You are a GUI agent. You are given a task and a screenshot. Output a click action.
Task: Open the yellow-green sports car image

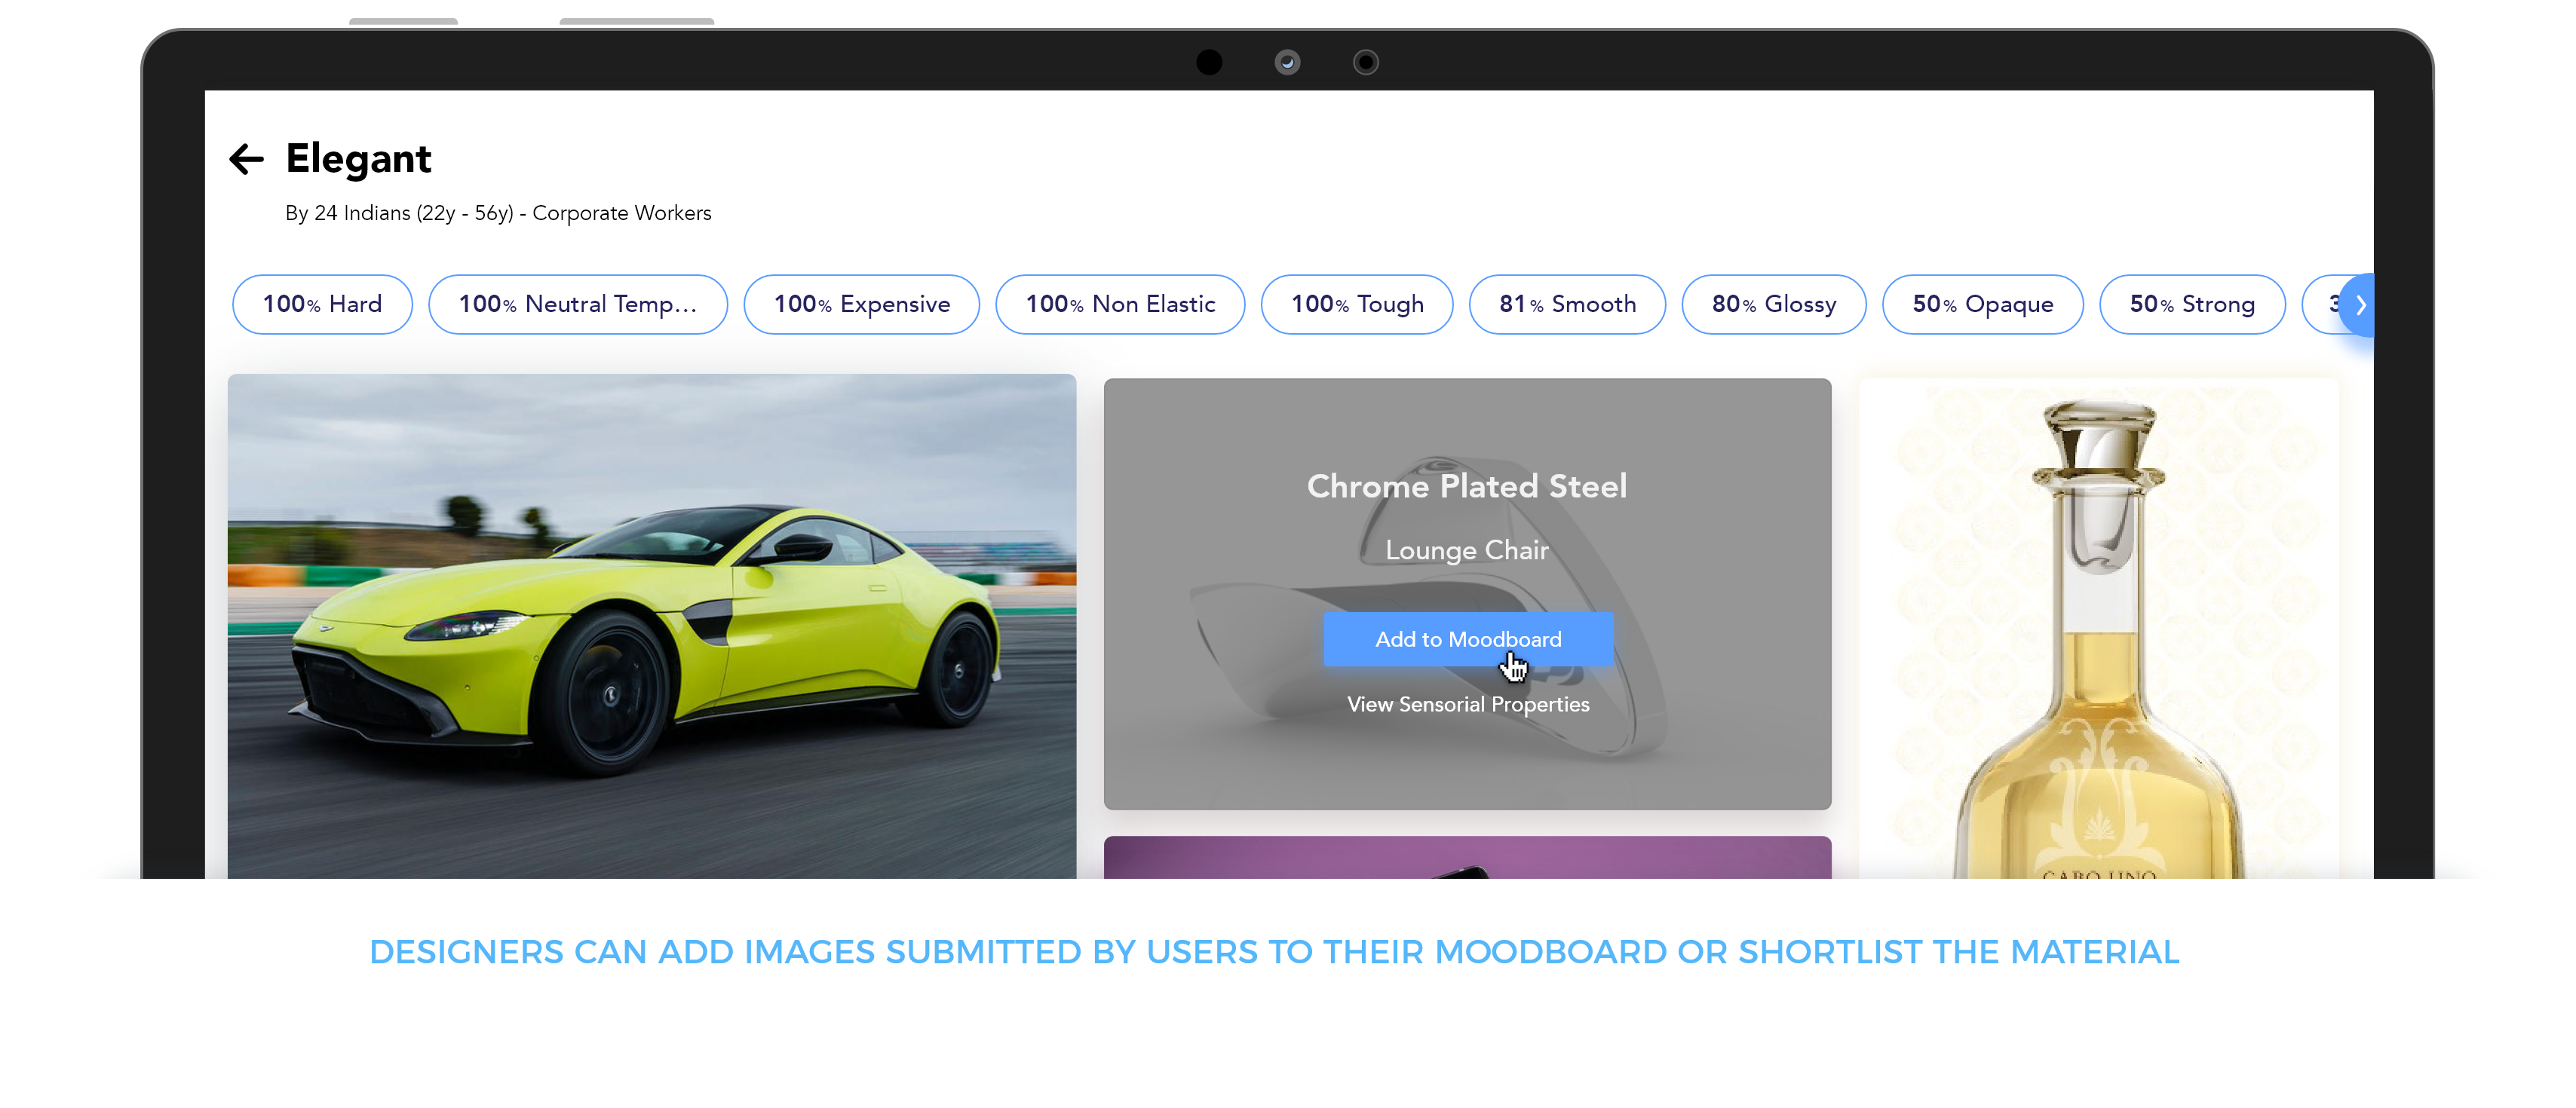coord(651,626)
